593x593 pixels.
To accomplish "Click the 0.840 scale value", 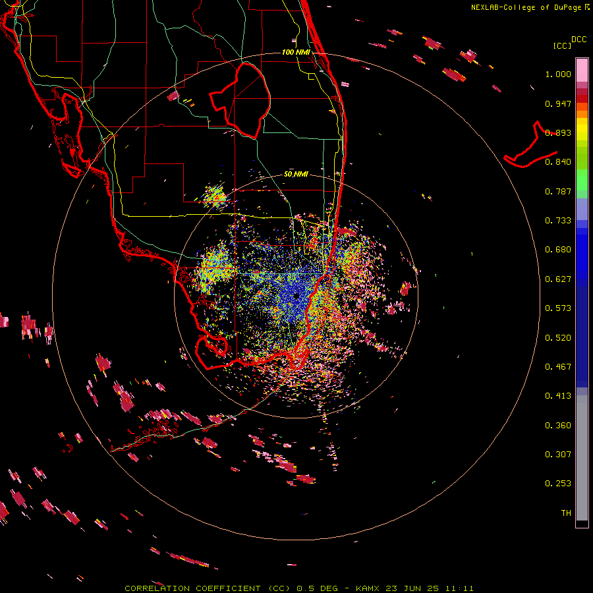I will click(558, 162).
